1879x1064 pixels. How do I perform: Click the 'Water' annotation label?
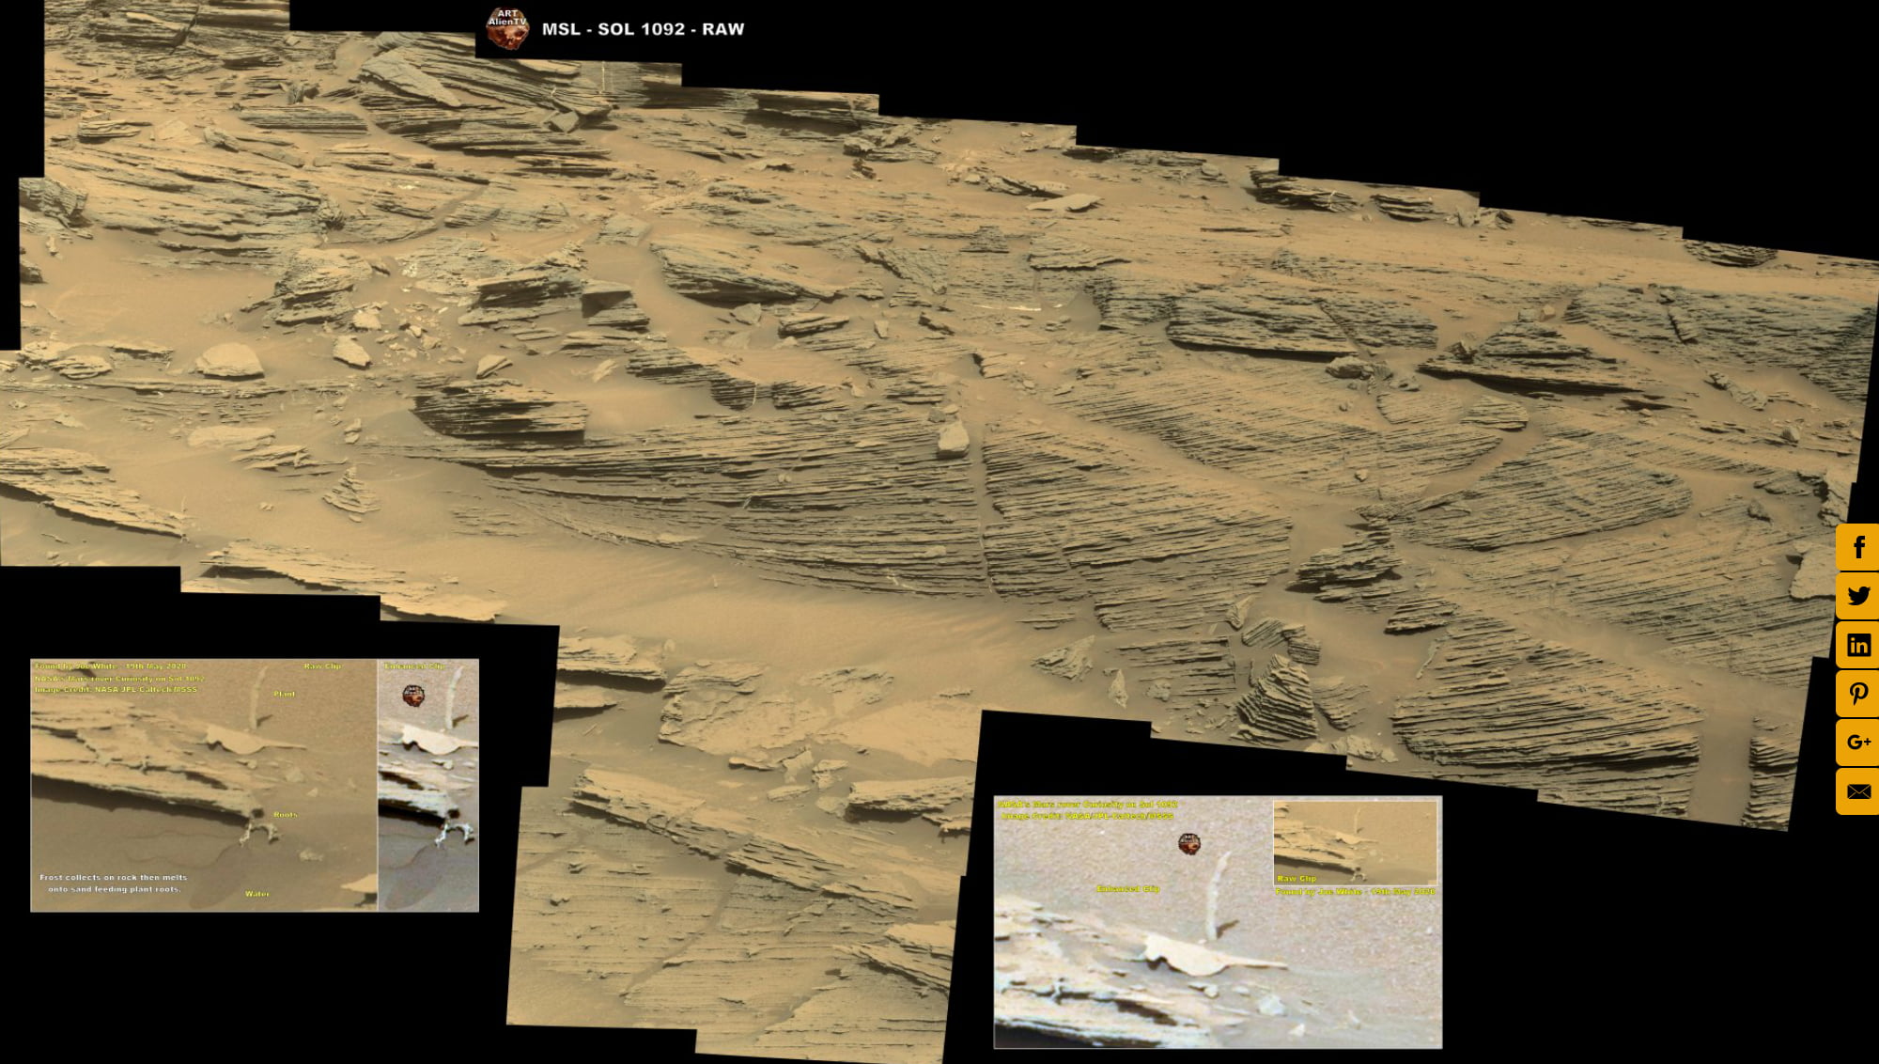point(257,893)
